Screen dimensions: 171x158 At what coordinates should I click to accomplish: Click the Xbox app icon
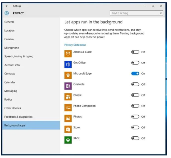point(68,140)
